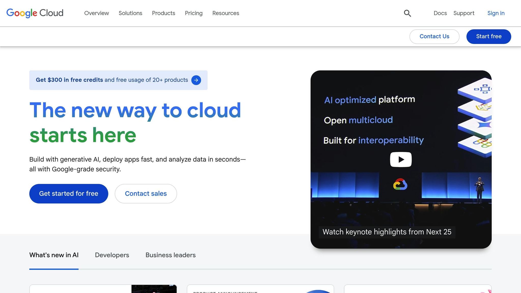Open the Support link
521x293 pixels.
[x=464, y=13]
